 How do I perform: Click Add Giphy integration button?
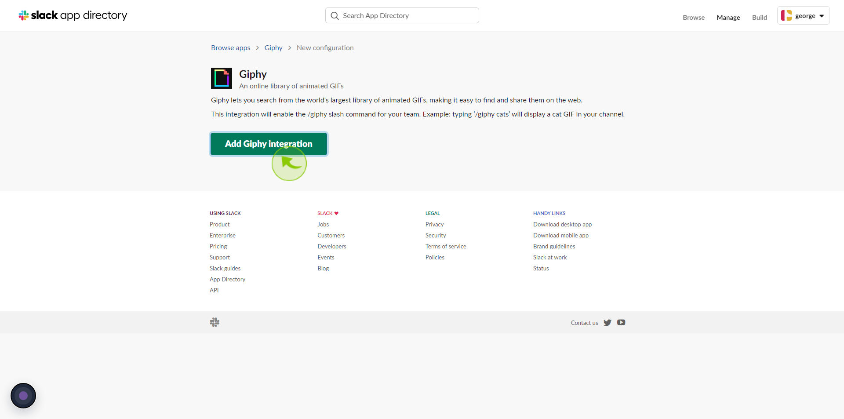point(269,144)
